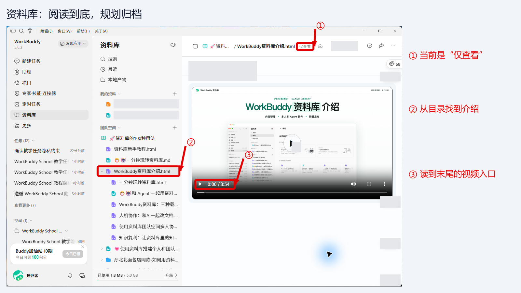The image size is (521, 293).
Task: Seek on the video progress bar
Action: pos(292,192)
